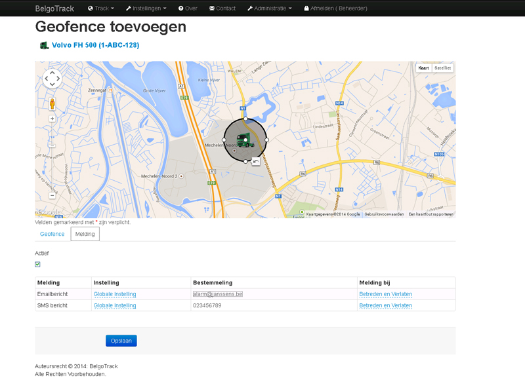Click the Instelling column header

106,283
